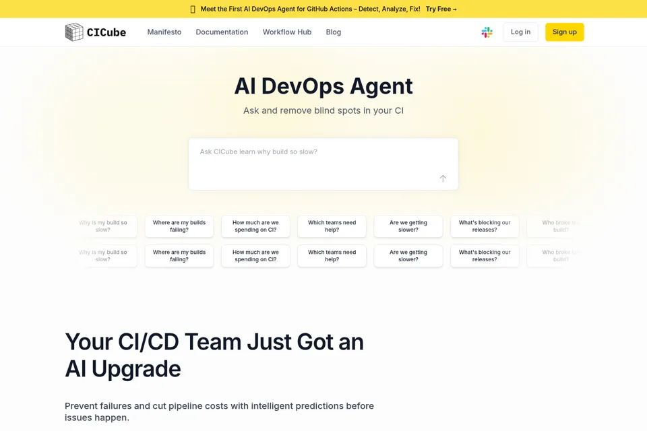Click the banner emoji icon before 'Meet the First'

coord(193,9)
